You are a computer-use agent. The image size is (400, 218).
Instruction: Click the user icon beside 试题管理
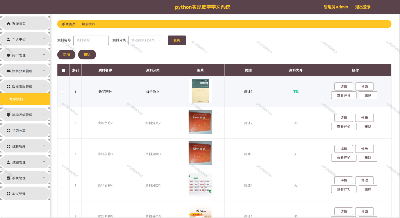tap(9, 162)
